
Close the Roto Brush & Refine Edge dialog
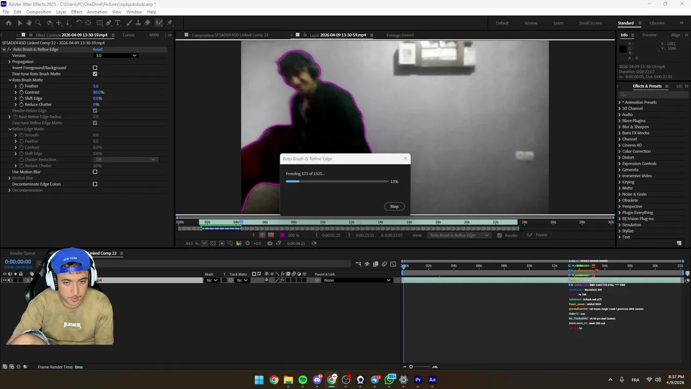[405, 159]
